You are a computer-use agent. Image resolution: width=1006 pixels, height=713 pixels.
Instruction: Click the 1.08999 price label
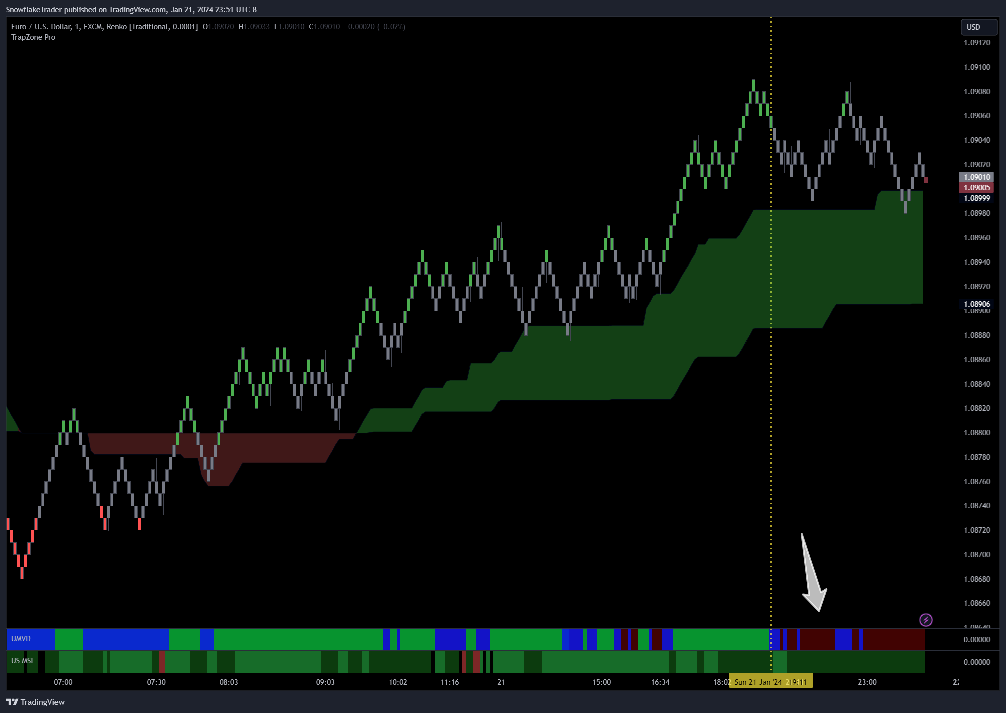point(976,198)
